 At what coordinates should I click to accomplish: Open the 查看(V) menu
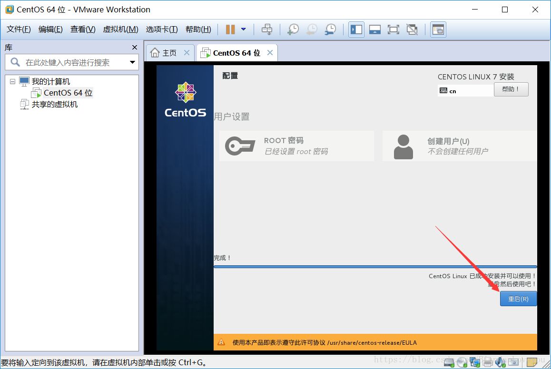[83, 29]
